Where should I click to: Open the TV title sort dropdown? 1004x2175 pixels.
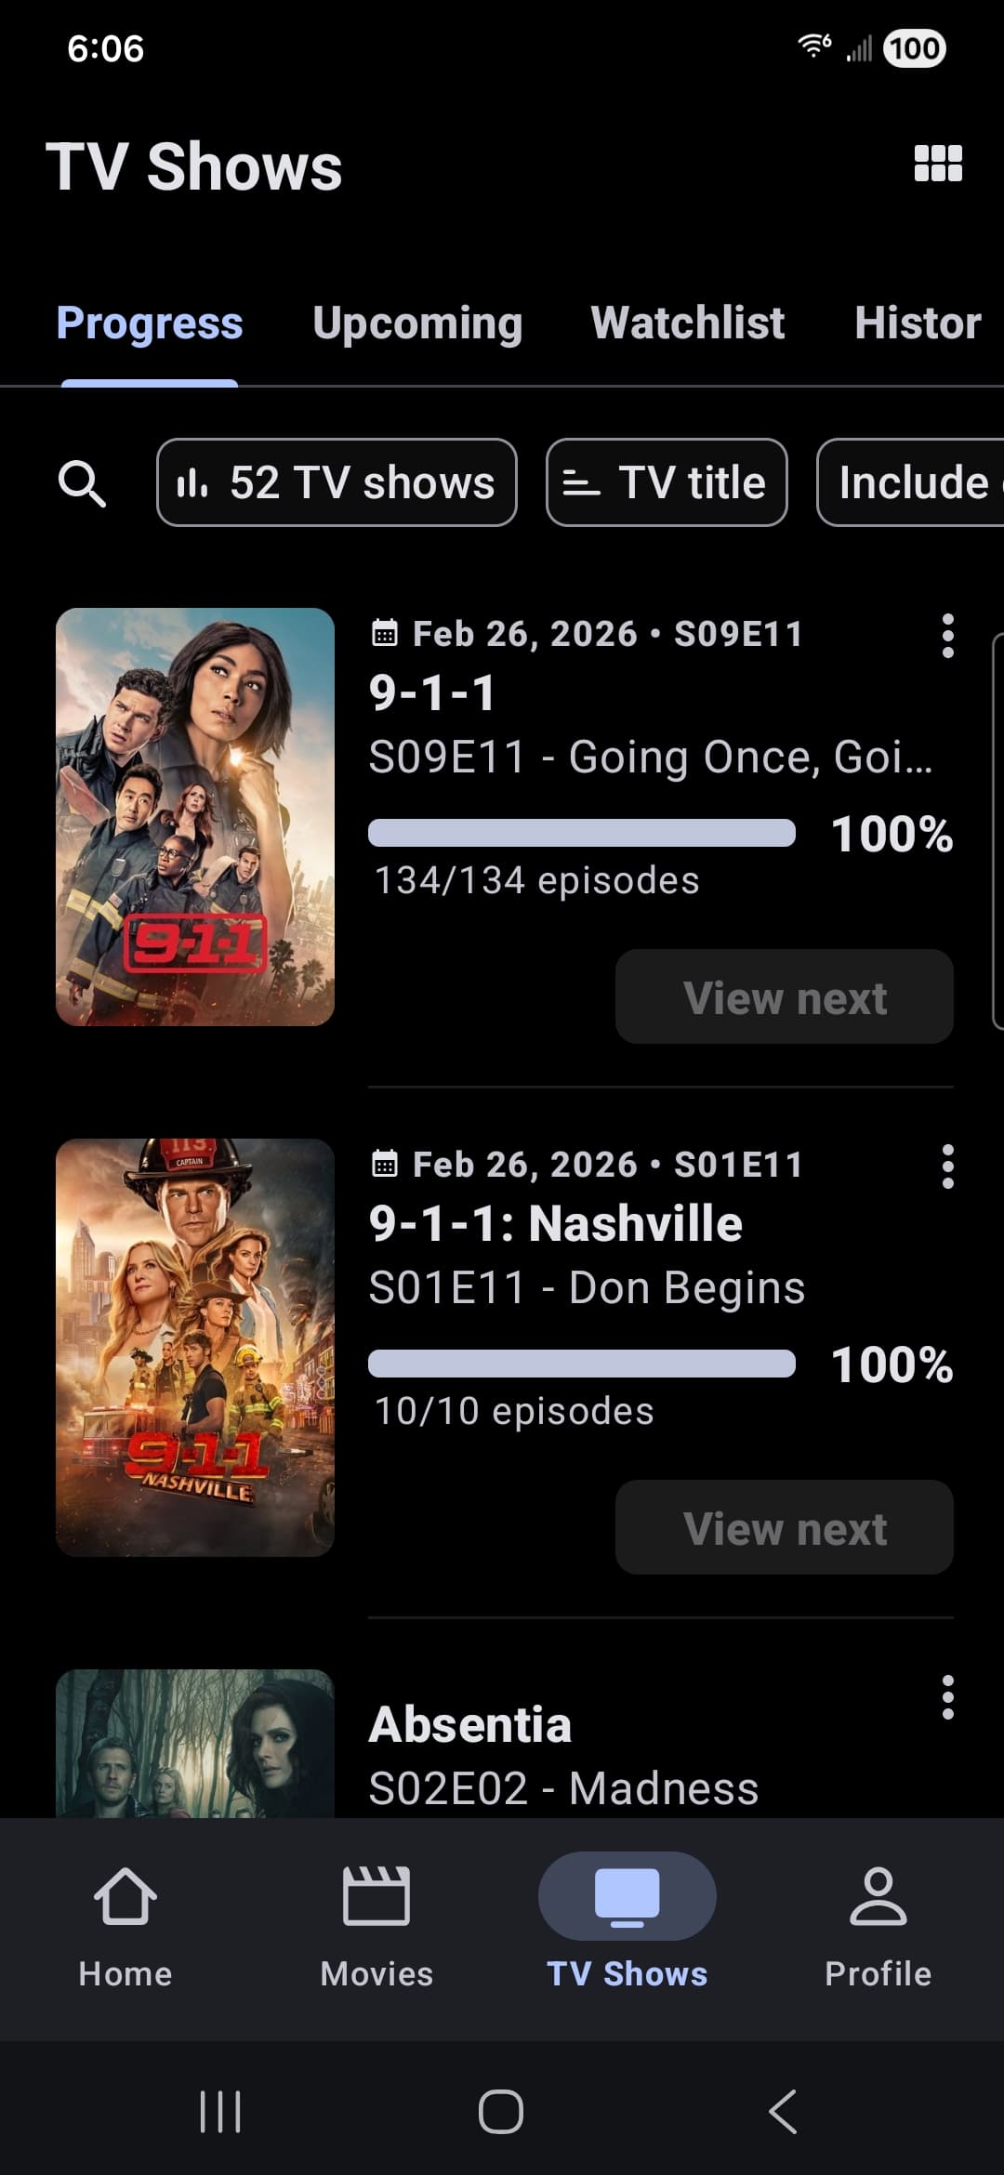pos(667,483)
